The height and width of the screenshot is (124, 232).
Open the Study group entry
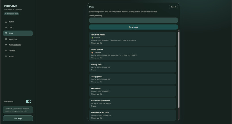132,79
